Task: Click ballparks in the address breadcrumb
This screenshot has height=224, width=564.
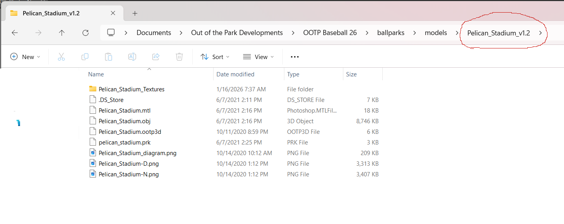Action: [x=391, y=33]
